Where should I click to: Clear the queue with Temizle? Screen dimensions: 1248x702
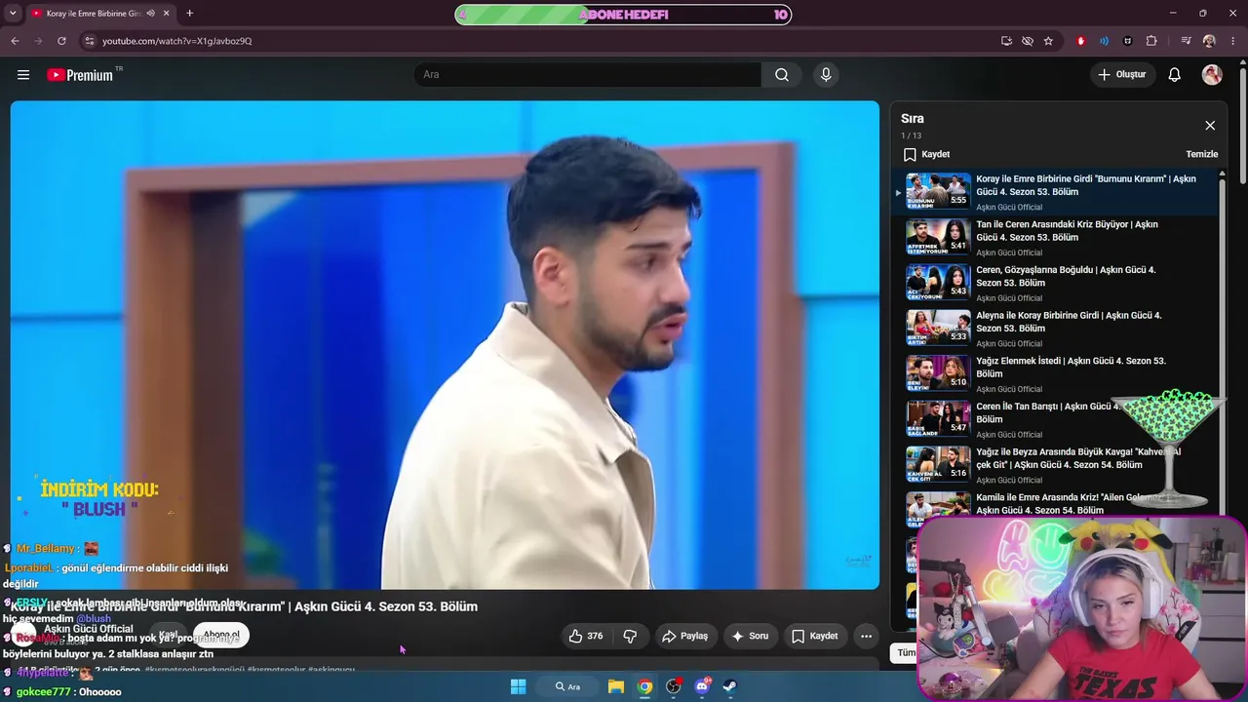click(1201, 154)
